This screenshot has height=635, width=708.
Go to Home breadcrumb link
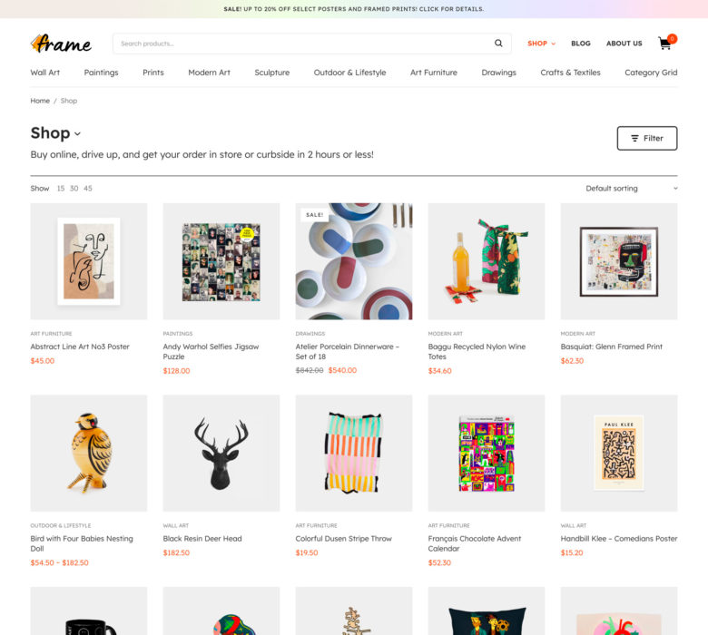click(40, 101)
